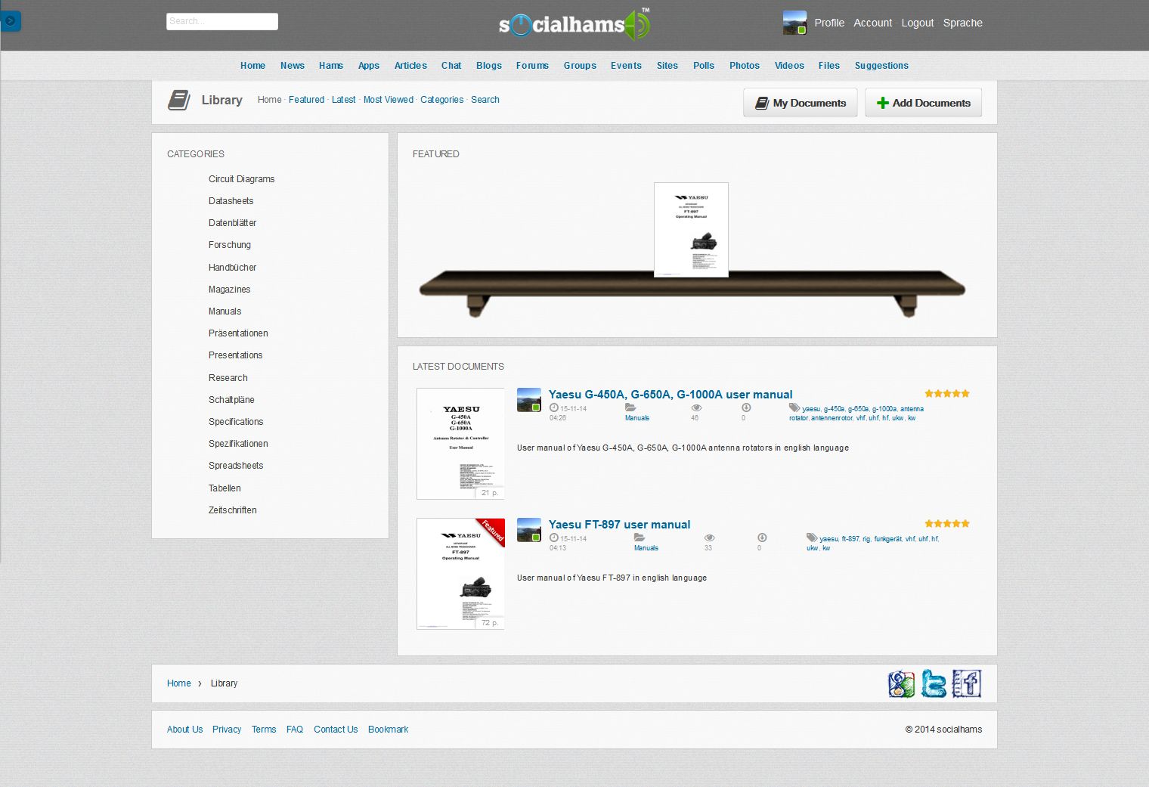
Task: Open the FT-897 Featured cover thumbnail
Action: tap(460, 574)
